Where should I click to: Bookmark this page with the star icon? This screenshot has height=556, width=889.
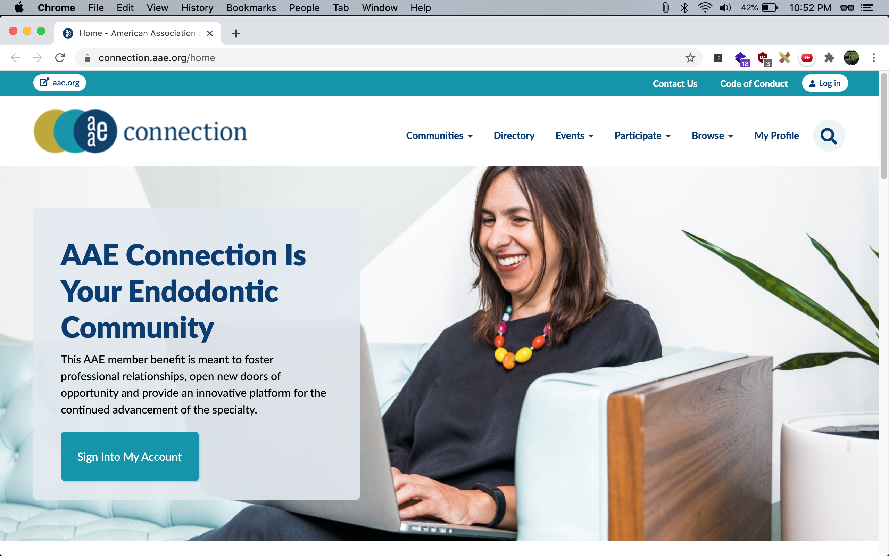[690, 58]
